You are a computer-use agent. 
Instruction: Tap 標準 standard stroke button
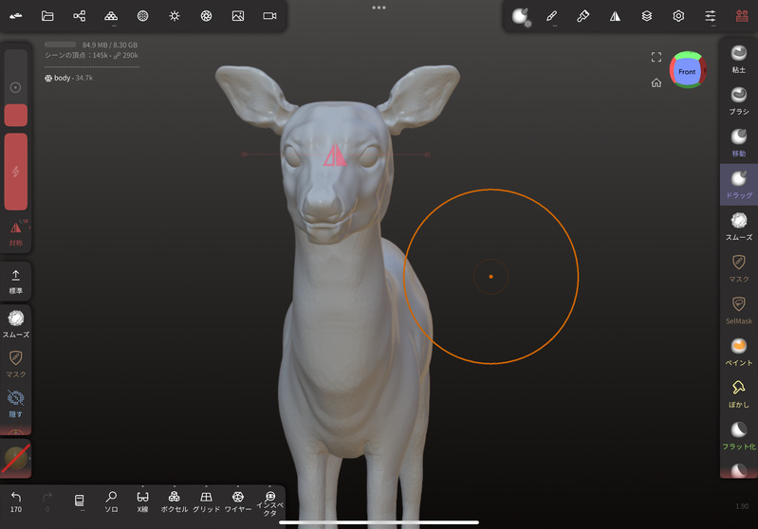tap(16, 283)
